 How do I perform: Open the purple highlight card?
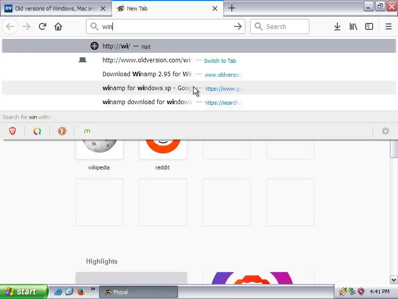(x=258, y=278)
